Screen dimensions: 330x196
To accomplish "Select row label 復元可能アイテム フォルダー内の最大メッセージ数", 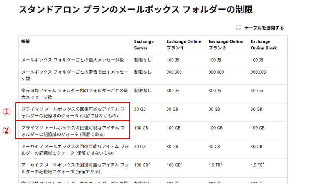I will (75, 94).
